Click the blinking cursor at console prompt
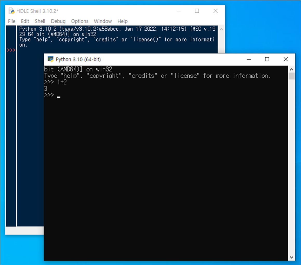Image resolution: width=301 pixels, height=265 pixels. (59, 97)
